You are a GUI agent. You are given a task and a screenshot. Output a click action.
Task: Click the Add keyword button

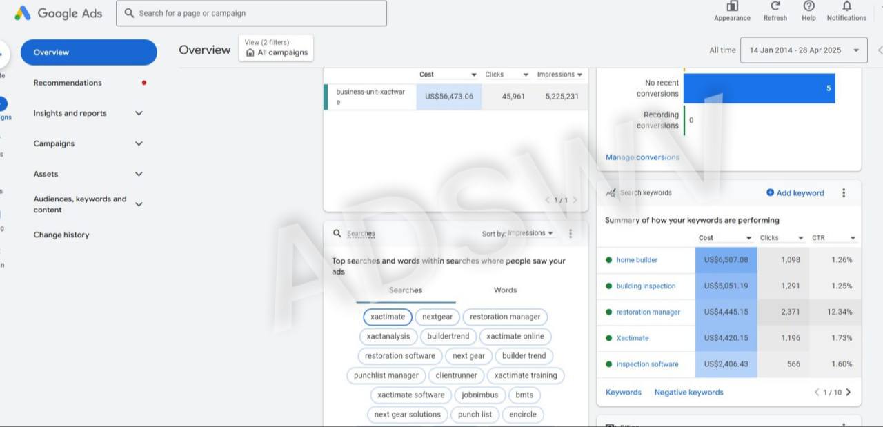click(x=795, y=193)
